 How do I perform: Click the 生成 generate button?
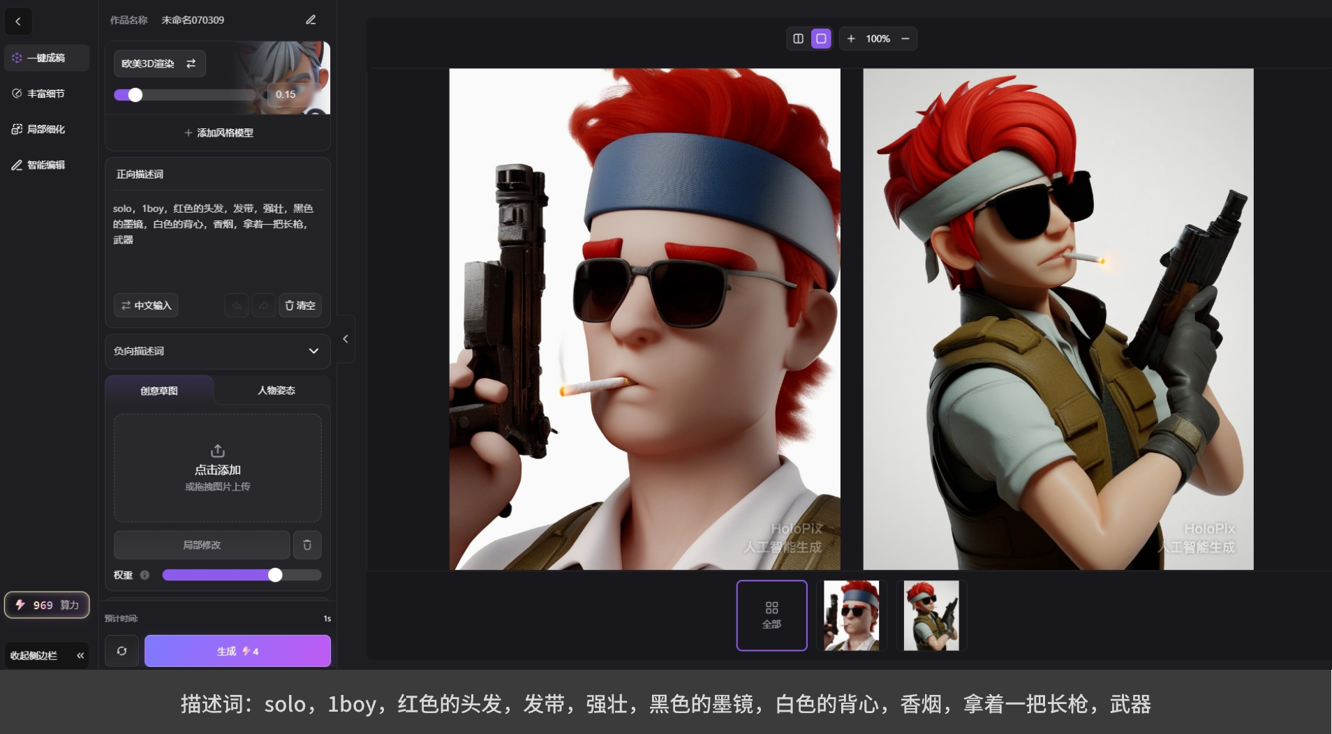click(x=237, y=651)
